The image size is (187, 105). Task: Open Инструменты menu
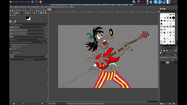(53, 7)
